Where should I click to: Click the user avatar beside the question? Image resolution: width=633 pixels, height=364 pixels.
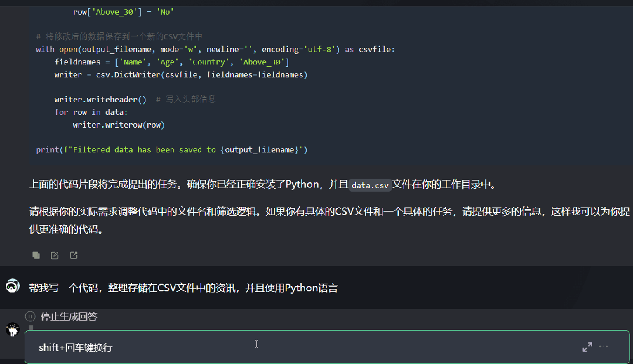12,285
